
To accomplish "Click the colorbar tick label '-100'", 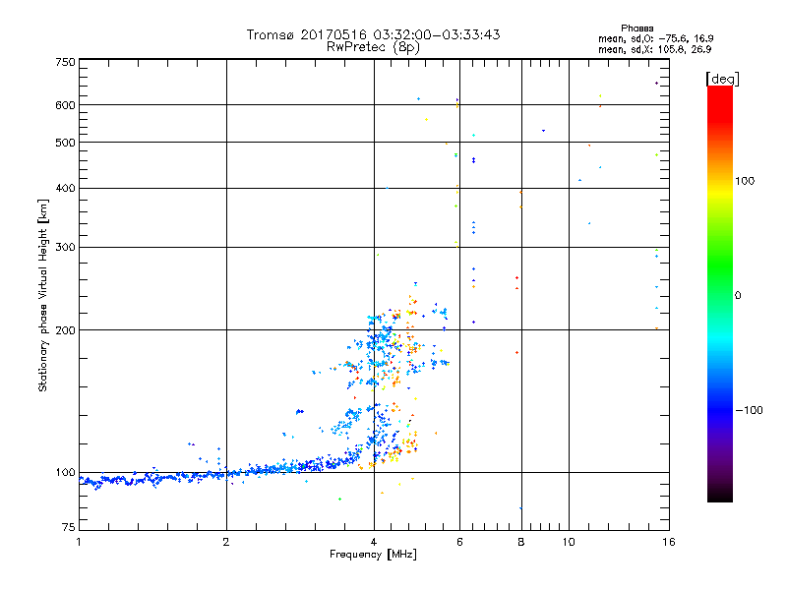I will (749, 410).
